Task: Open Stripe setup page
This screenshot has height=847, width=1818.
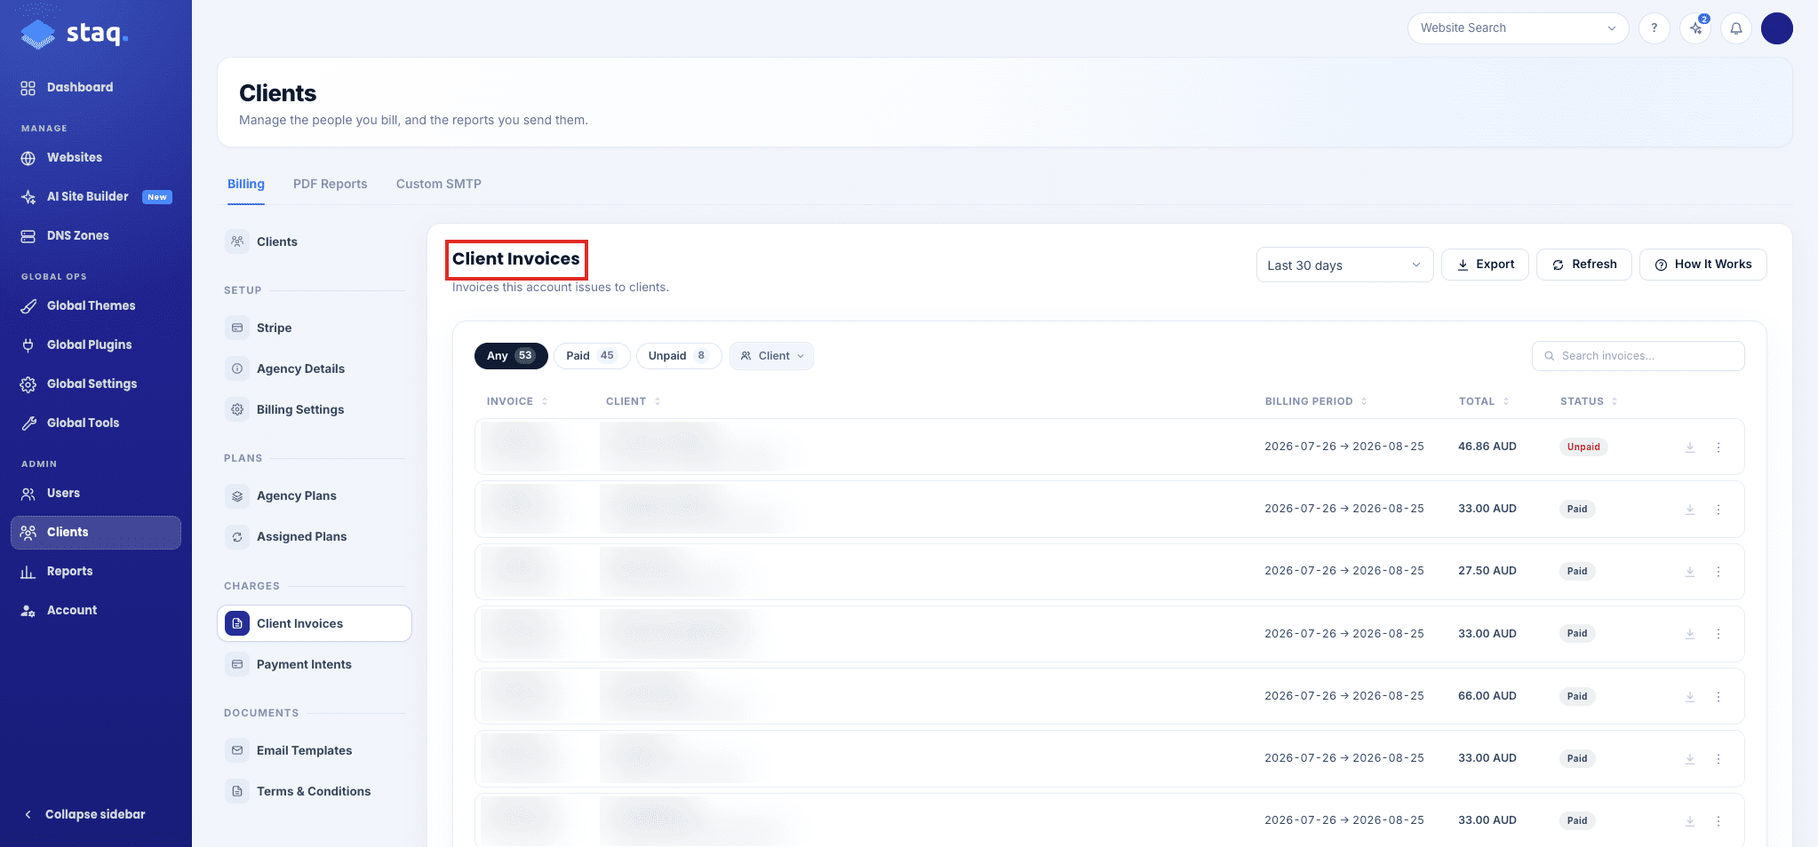Action: 315,328
